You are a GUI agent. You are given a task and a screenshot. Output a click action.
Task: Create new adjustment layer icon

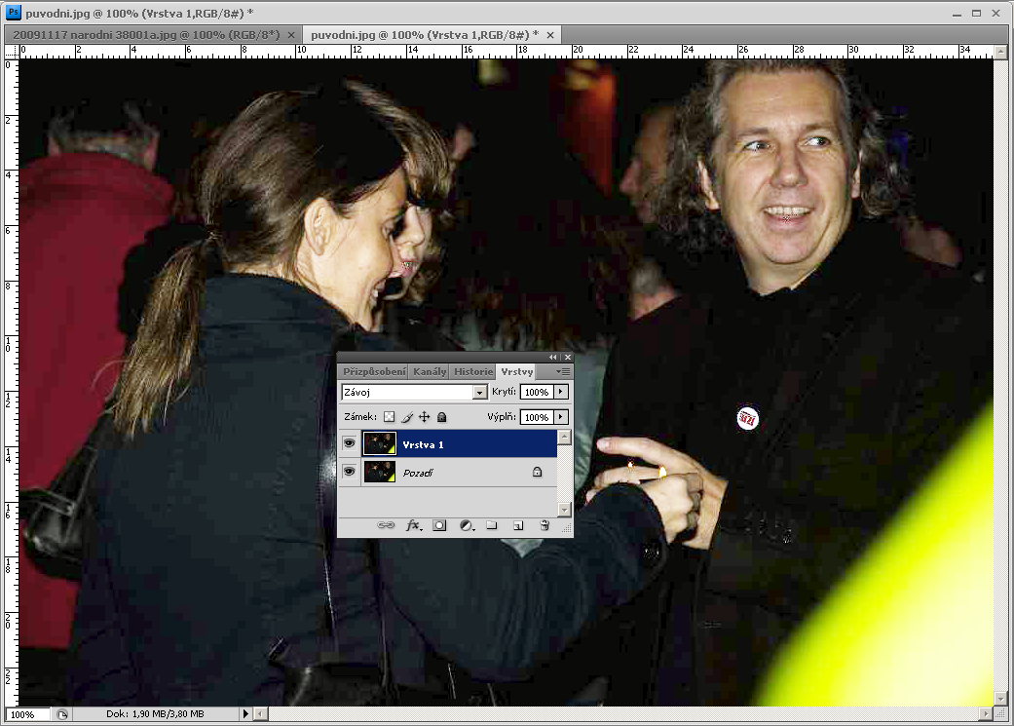[x=466, y=525]
